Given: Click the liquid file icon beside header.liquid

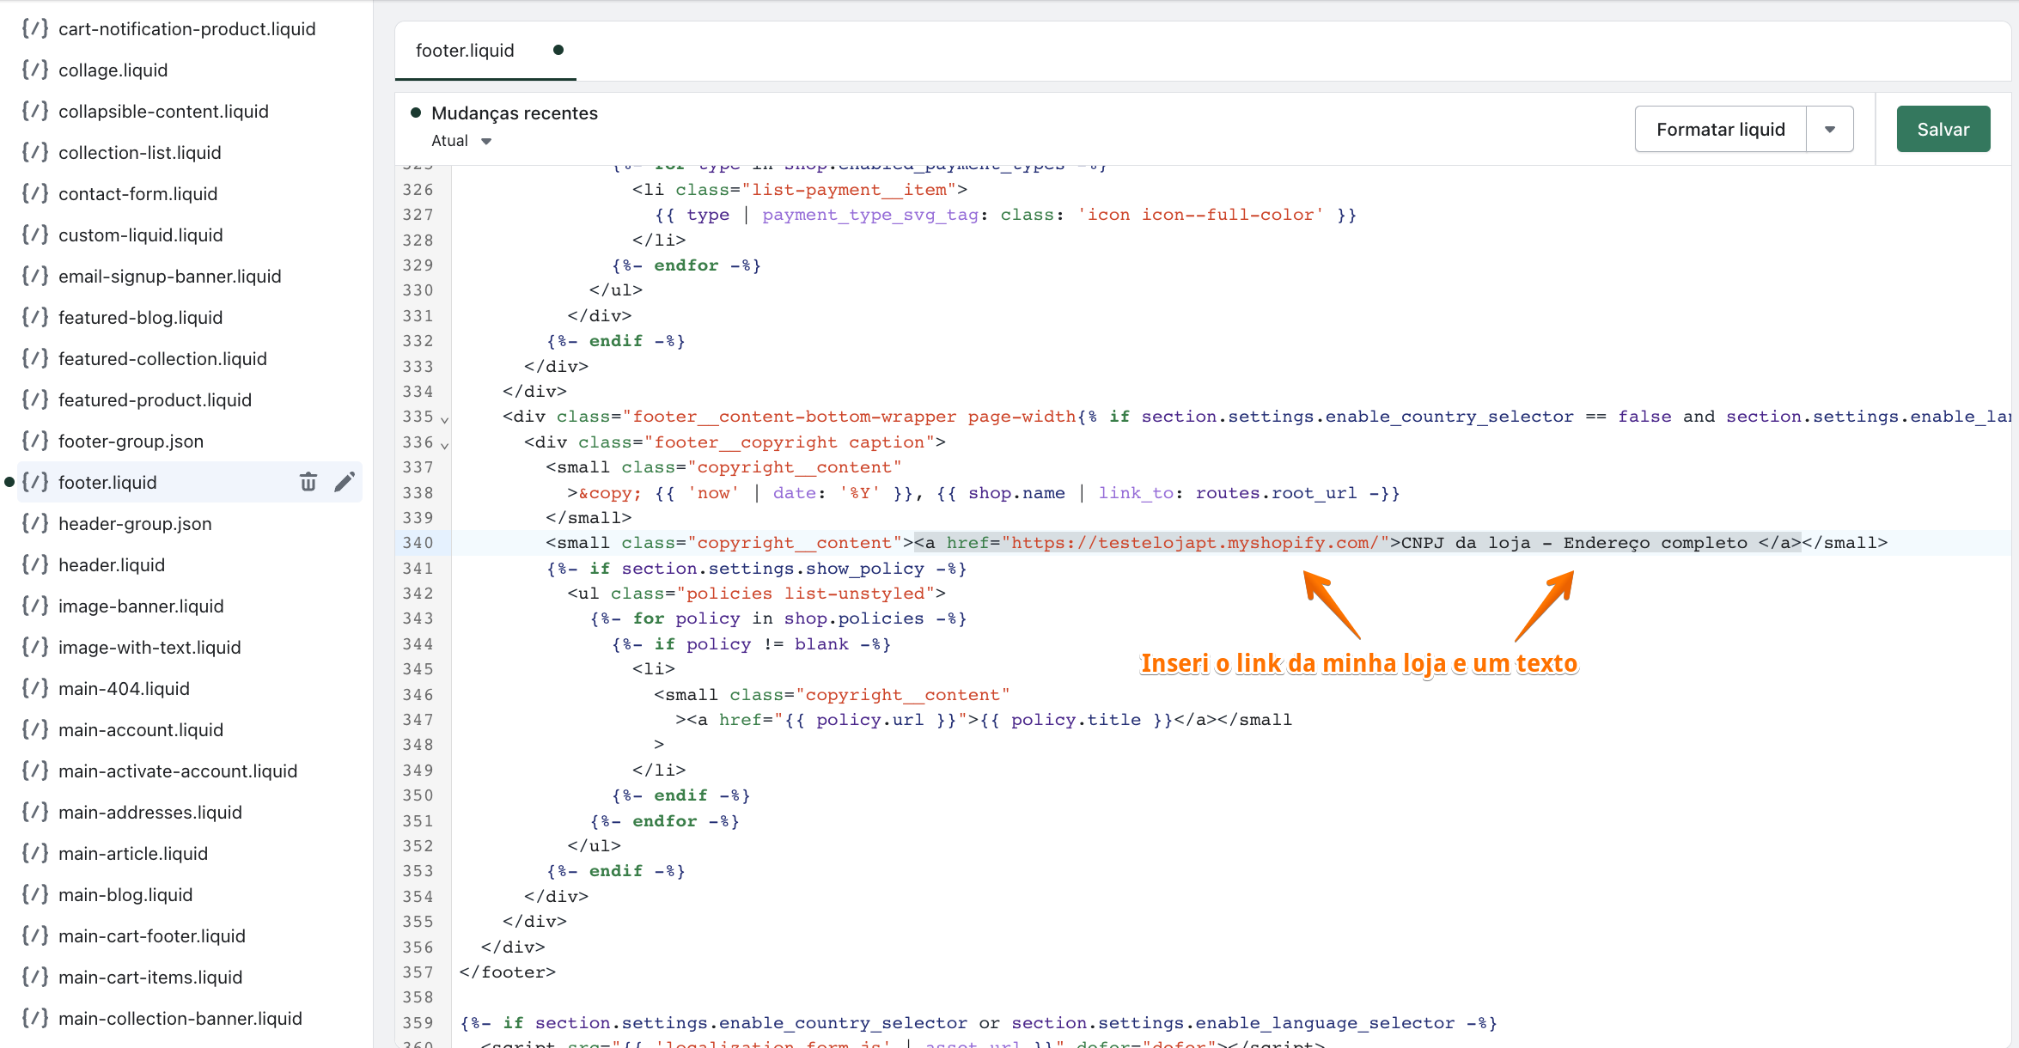Looking at the screenshot, I should click(x=35, y=564).
